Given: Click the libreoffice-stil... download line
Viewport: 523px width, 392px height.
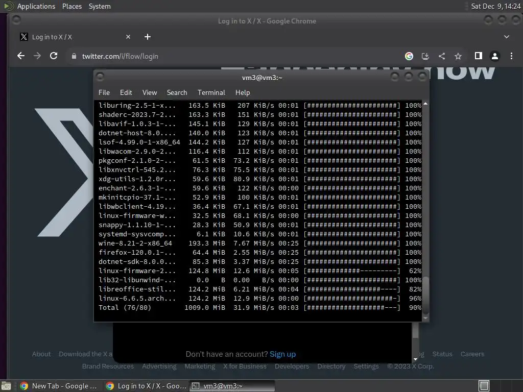Looking at the screenshot, I should click(x=260, y=289).
